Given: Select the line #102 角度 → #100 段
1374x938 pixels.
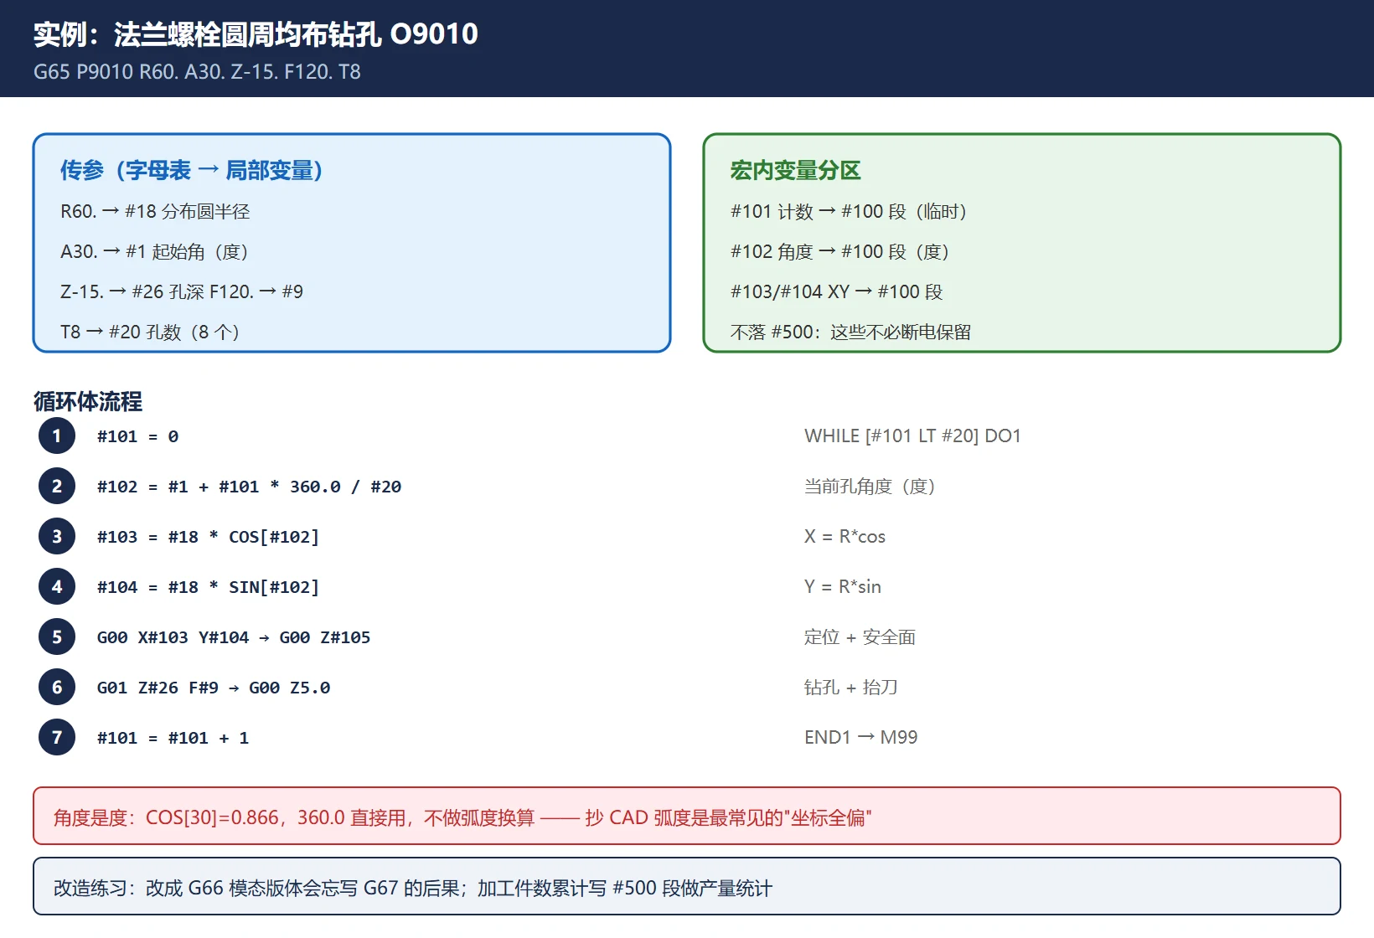Looking at the screenshot, I should pyautogui.click(x=839, y=251).
